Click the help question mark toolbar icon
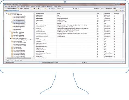Image resolution: width=129 pixels, height=100 pixels. [123, 9]
